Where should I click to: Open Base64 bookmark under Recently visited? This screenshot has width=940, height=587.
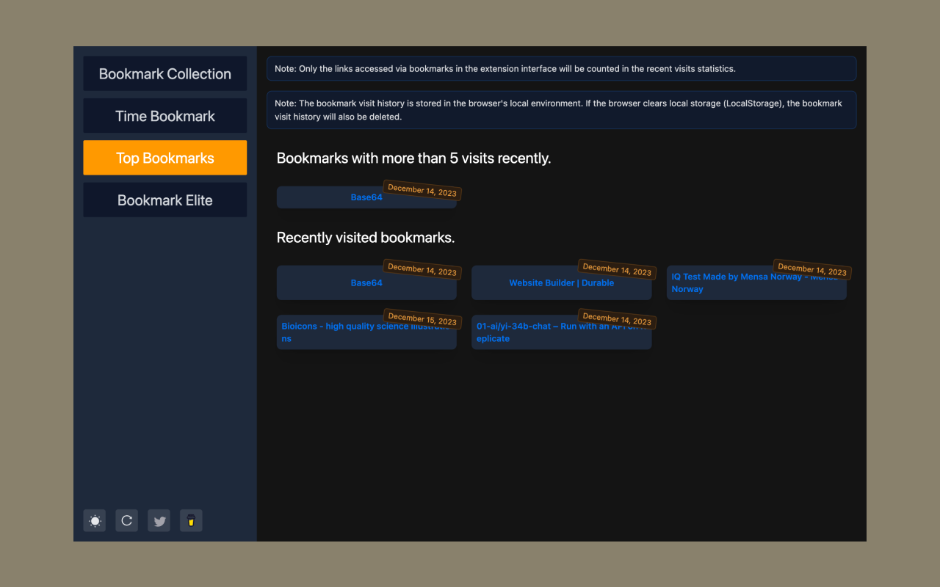click(x=366, y=282)
